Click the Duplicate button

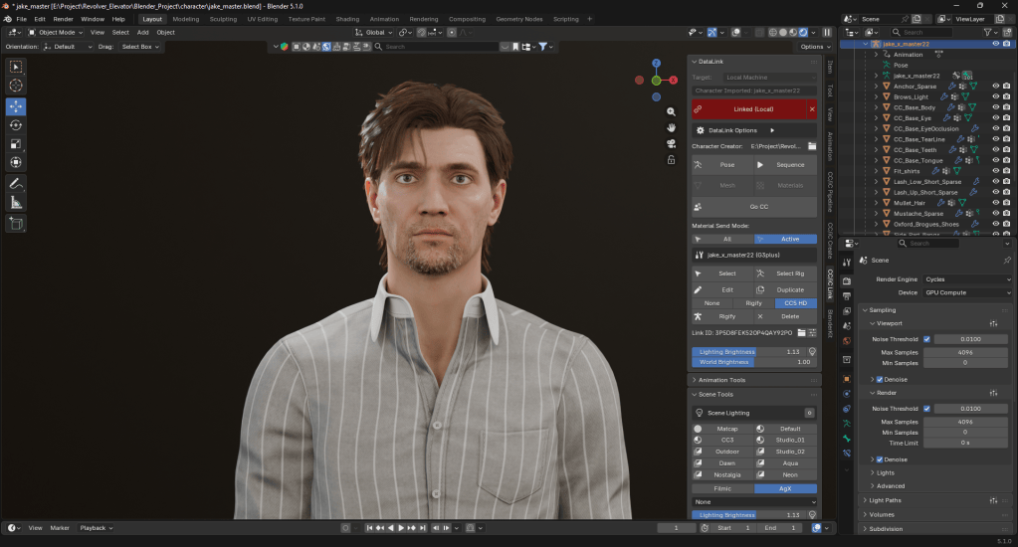point(785,290)
